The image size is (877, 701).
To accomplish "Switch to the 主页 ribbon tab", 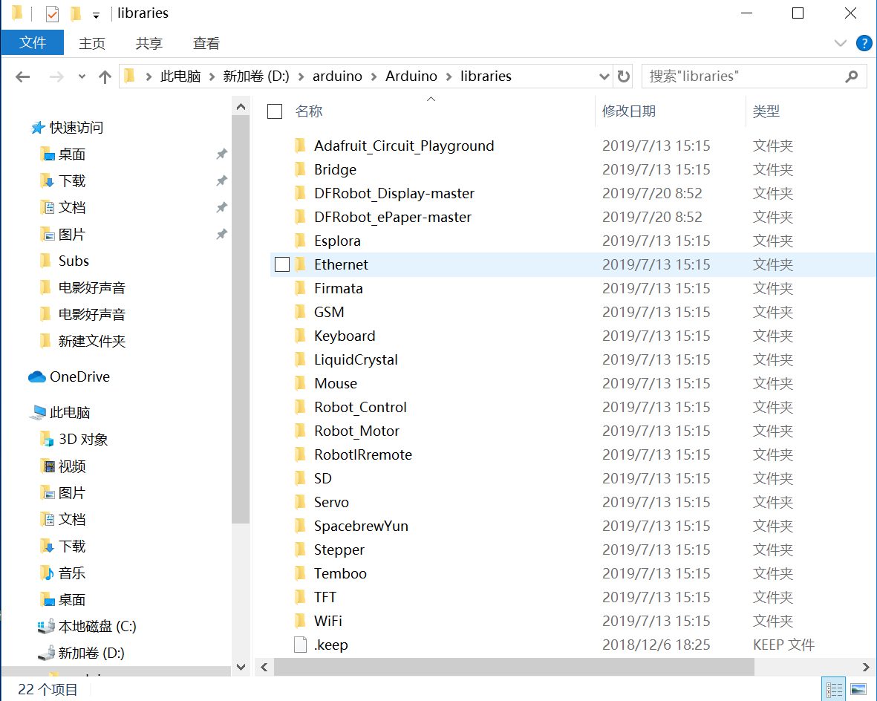I will [92, 43].
